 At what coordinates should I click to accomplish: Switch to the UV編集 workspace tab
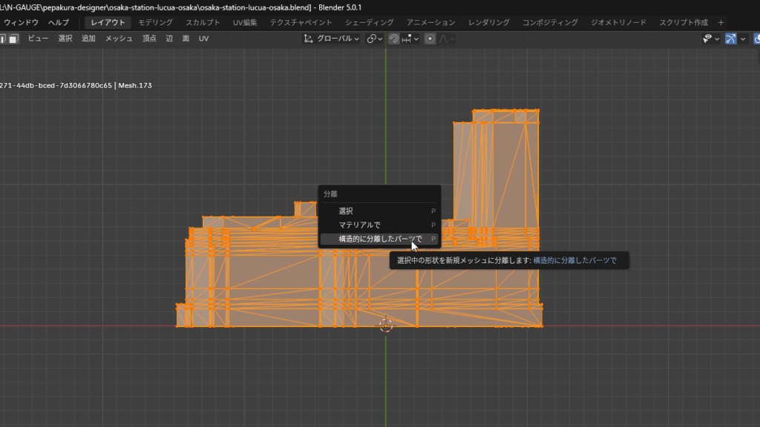[x=245, y=22]
